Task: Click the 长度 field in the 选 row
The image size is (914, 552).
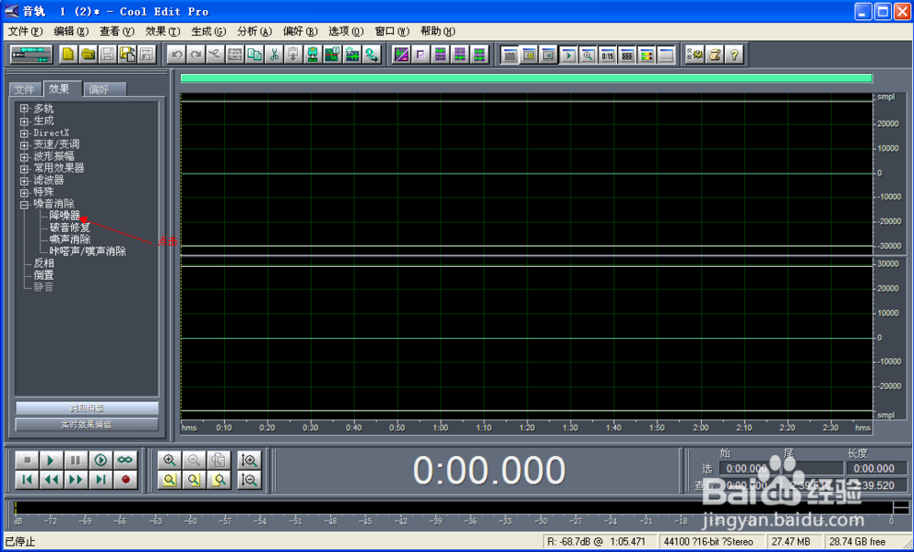Action: tap(877, 469)
